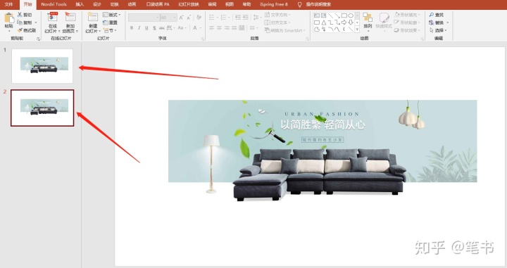Open the Online Slides button

click(x=52, y=23)
